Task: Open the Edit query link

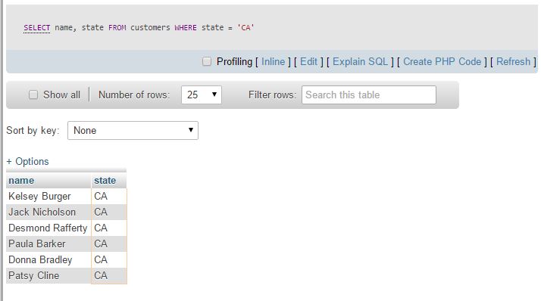Action: (x=308, y=62)
